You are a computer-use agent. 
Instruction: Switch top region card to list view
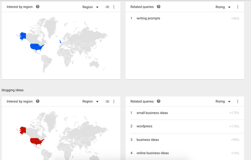pyautogui.click(x=107, y=7)
